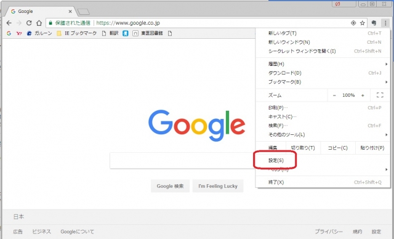Decrease zoom with minus button

point(334,95)
